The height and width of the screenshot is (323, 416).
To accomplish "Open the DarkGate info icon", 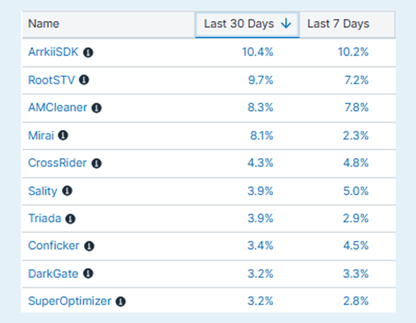I will [x=88, y=274].
